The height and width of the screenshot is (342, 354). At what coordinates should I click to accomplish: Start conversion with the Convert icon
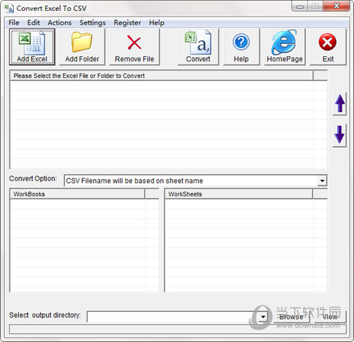[x=198, y=47]
